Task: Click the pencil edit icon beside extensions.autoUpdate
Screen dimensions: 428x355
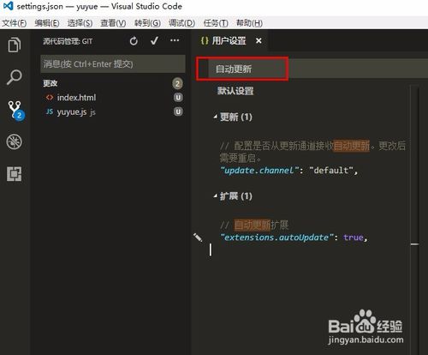Action: (198, 238)
